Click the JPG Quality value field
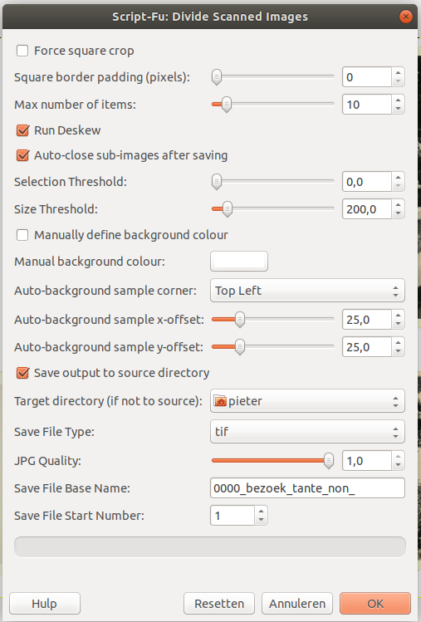Image resolution: width=421 pixels, height=622 pixels. 367,461
